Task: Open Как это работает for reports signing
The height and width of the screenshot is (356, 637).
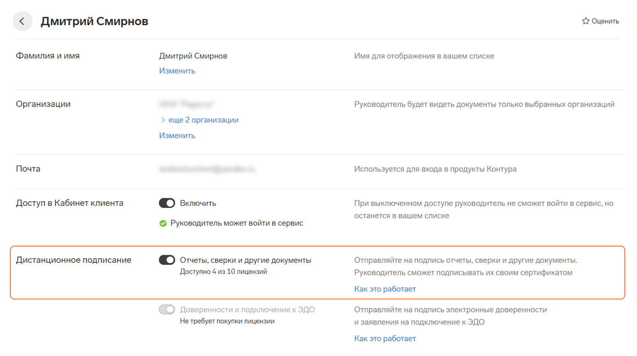Action: pyautogui.click(x=385, y=289)
